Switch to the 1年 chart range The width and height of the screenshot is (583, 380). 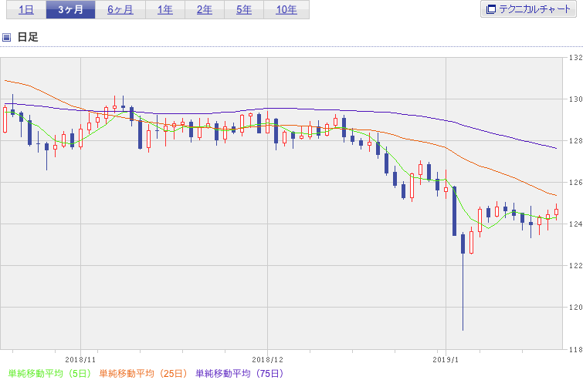(165, 10)
